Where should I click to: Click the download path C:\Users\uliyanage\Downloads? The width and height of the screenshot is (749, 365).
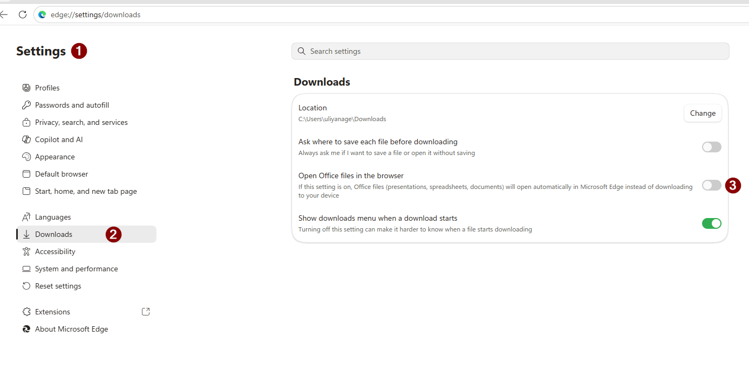coord(342,119)
